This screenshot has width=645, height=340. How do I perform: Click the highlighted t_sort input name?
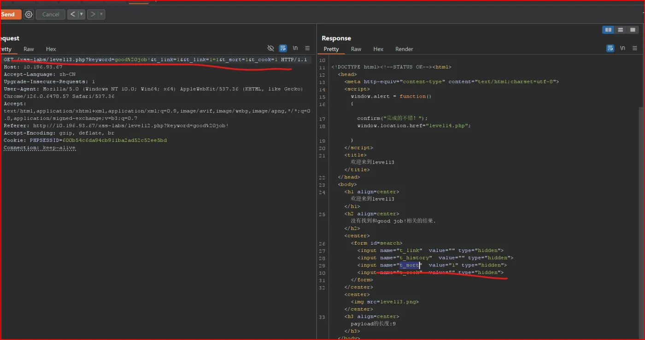pyautogui.click(x=410, y=265)
